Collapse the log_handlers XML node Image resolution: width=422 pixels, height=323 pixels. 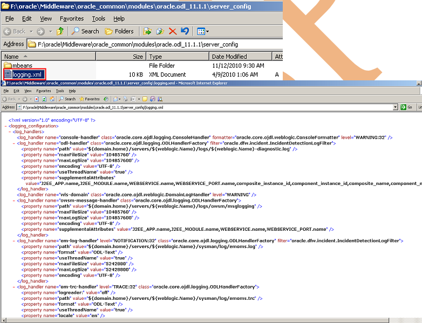click(x=10, y=132)
